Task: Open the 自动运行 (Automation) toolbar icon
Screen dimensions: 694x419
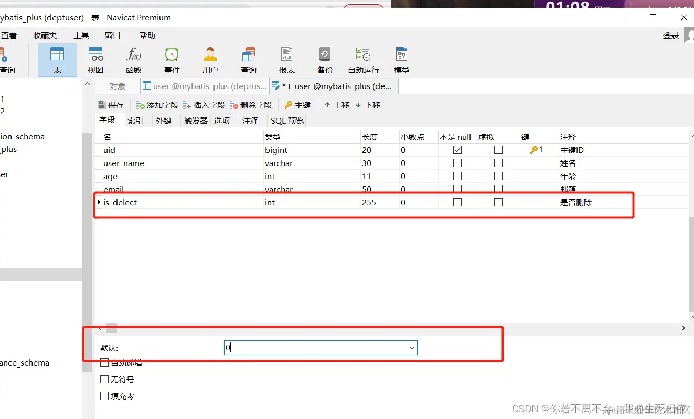Action: [364, 60]
